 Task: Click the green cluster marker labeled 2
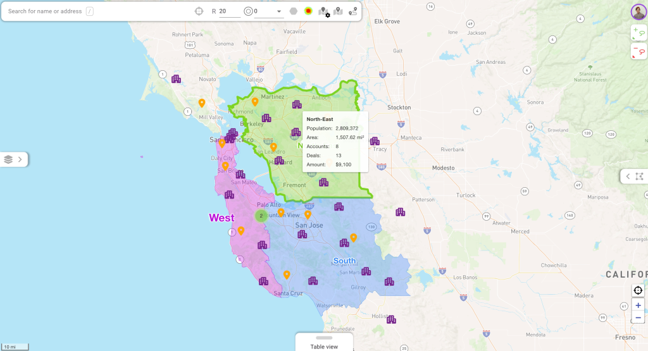coord(261,216)
